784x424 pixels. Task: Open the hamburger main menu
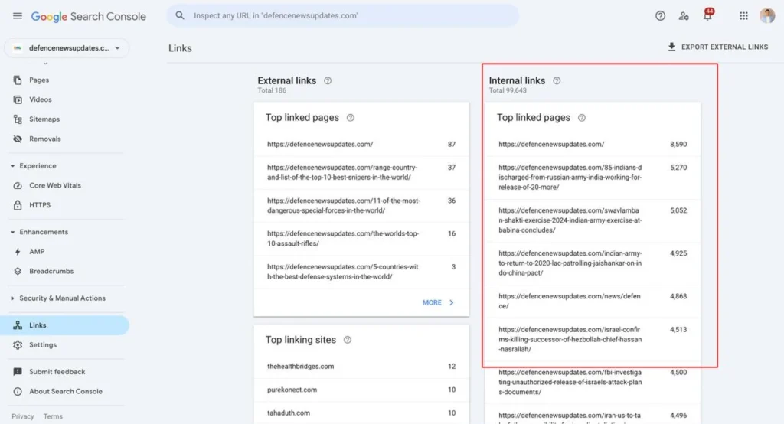click(x=18, y=16)
